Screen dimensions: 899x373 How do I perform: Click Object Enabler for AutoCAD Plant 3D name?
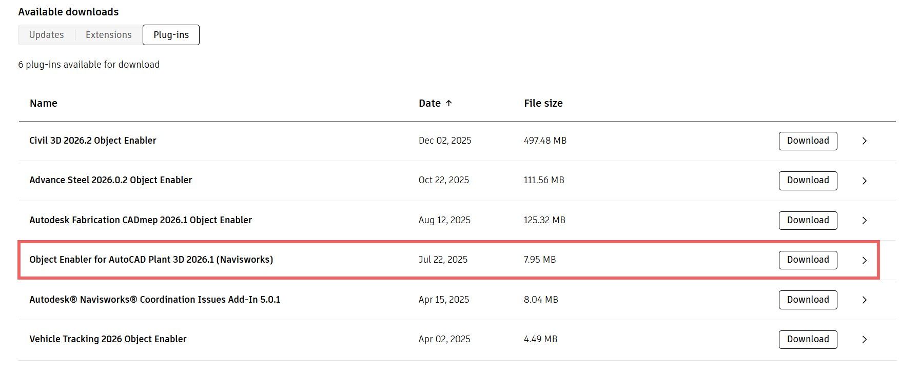151,260
